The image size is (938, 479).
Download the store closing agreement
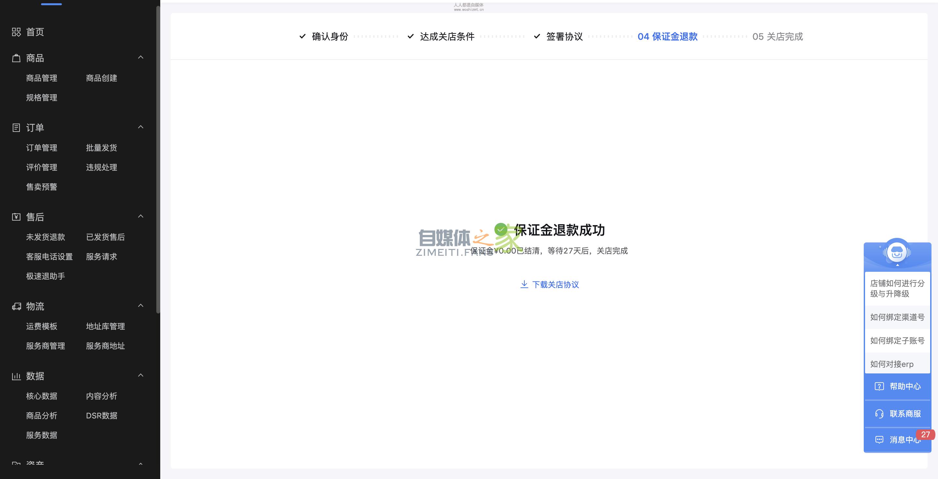[549, 284]
